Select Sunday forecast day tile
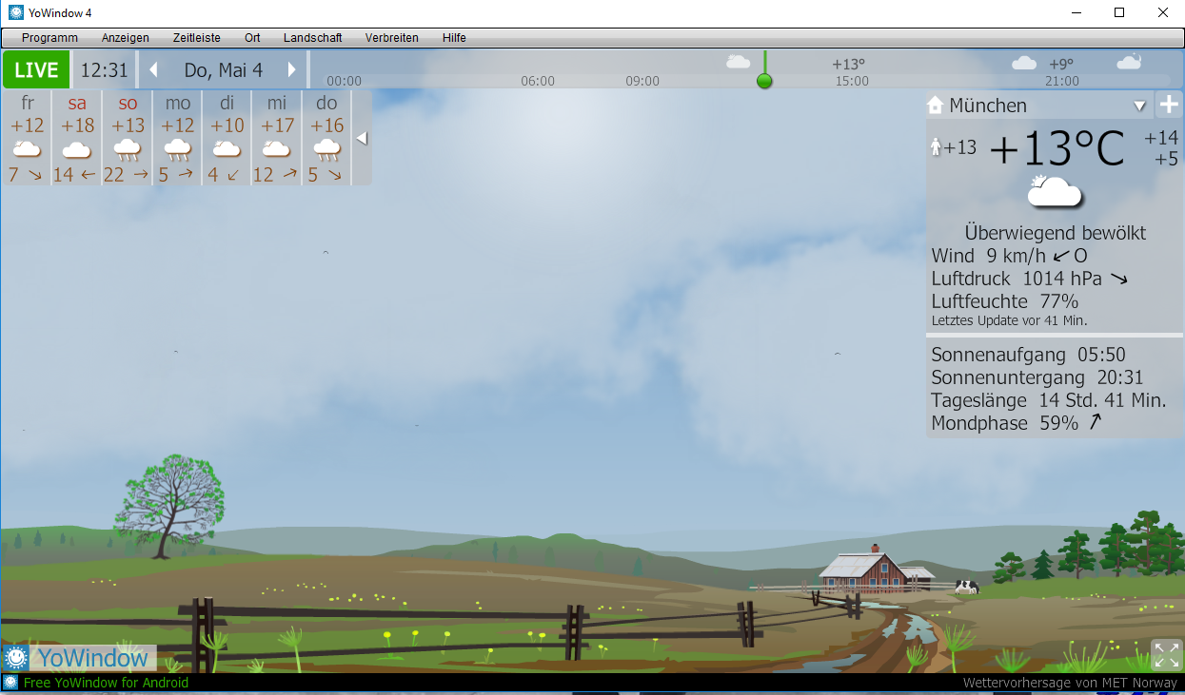Screen dimensions: 1185x695 [128, 138]
